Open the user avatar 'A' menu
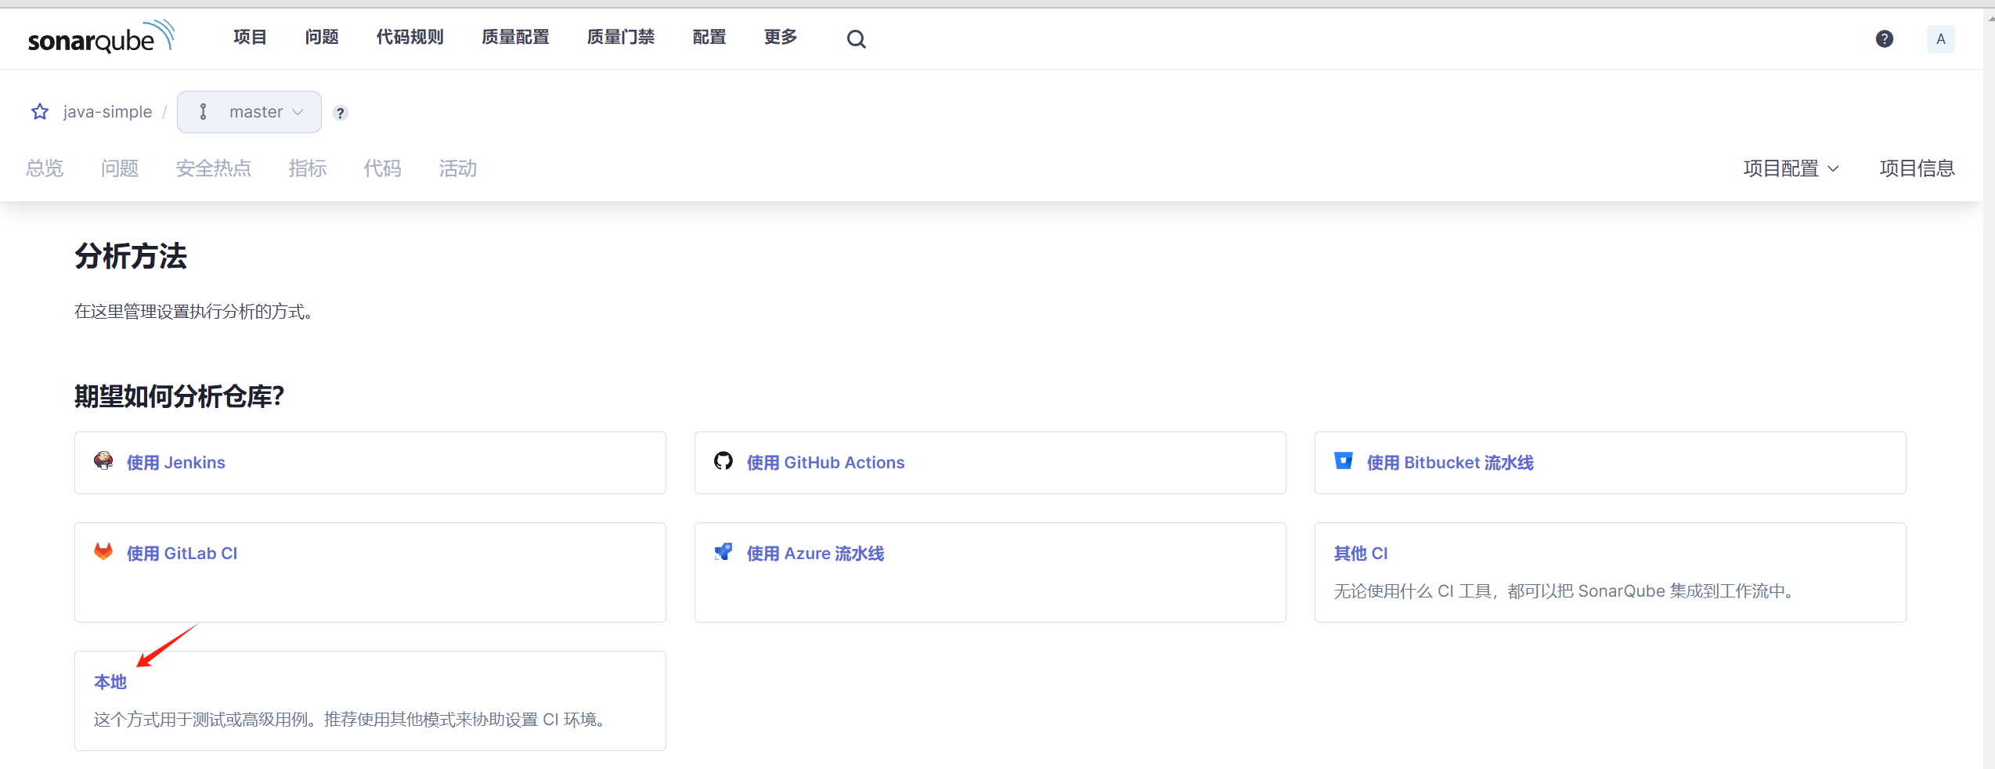This screenshot has width=1995, height=769. (1941, 39)
